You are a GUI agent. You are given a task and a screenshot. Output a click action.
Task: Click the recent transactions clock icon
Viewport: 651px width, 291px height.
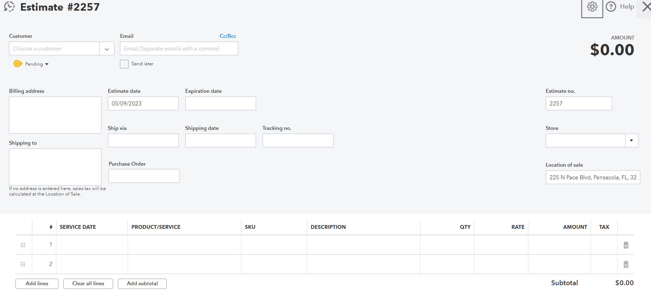9,7
